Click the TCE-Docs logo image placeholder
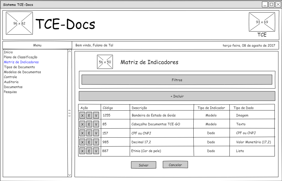Viewport: 282px width, 181px height. [19, 23]
